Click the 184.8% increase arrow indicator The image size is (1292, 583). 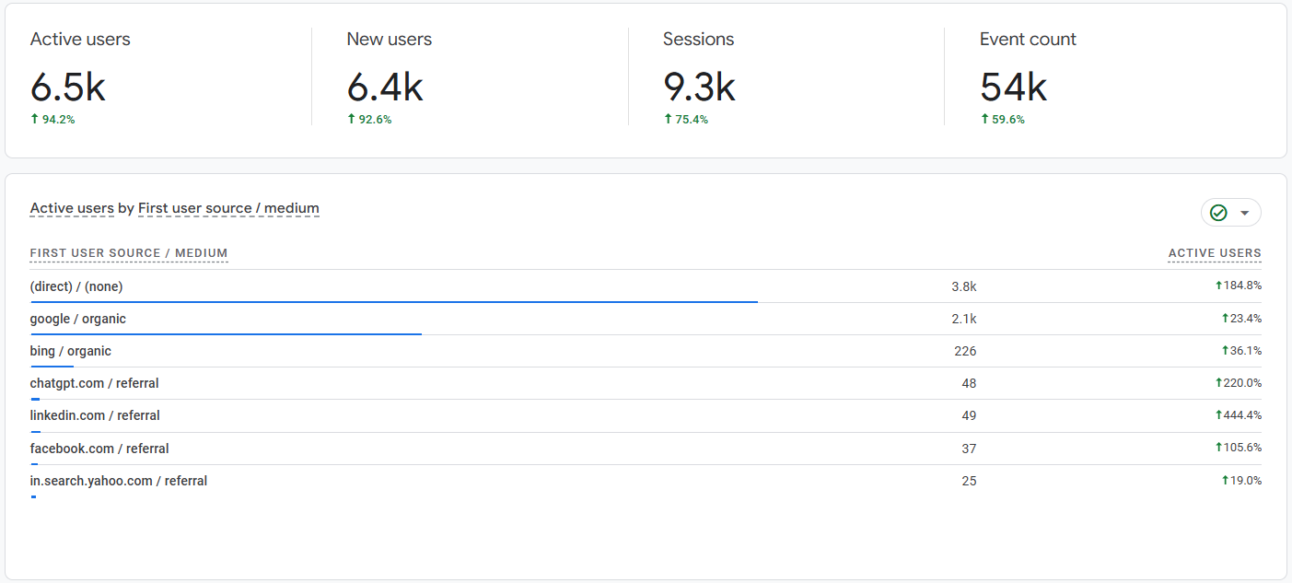tap(1218, 286)
